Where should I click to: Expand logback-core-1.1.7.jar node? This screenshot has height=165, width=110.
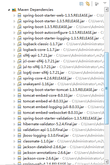[14, 50]
